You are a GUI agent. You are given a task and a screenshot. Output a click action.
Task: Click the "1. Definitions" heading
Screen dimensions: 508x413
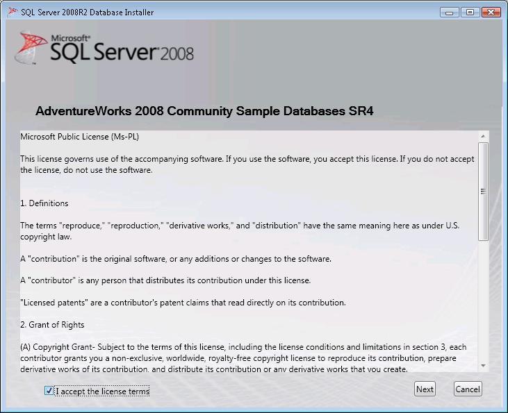[44, 203]
